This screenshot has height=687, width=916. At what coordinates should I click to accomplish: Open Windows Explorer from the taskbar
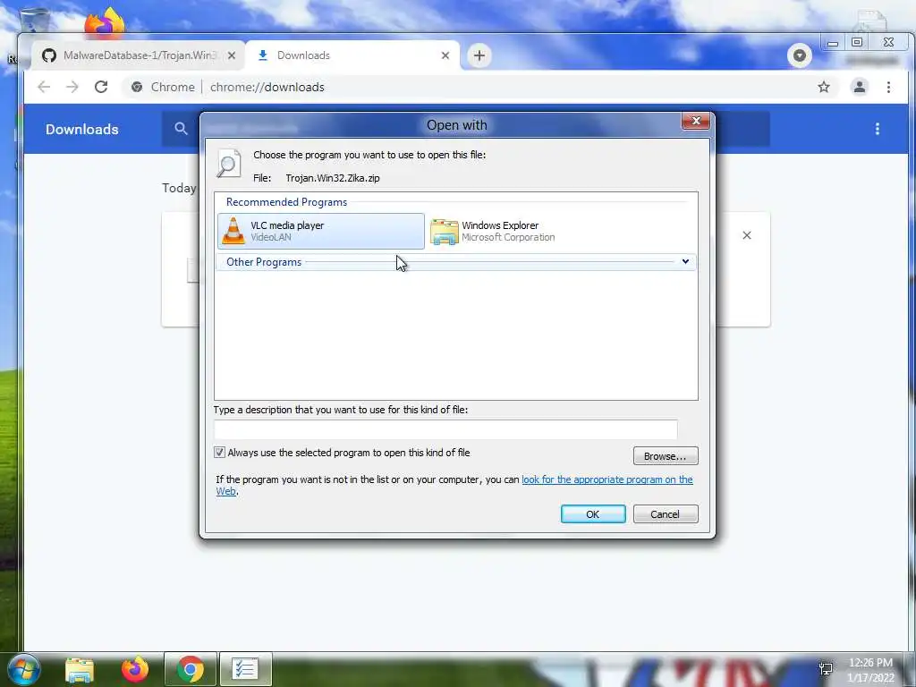(x=80, y=669)
